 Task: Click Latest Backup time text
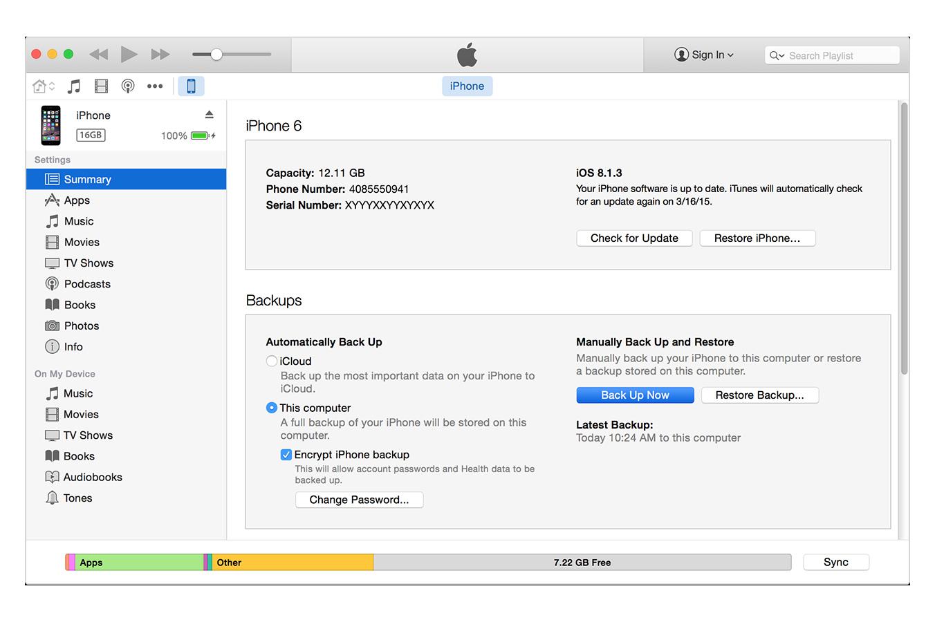658,438
